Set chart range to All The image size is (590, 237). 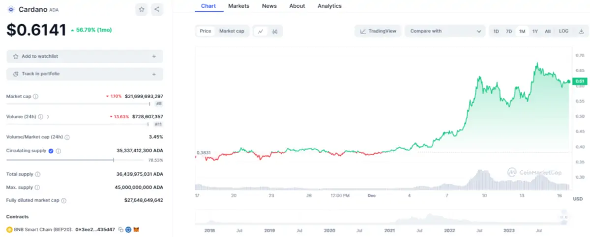pos(548,31)
